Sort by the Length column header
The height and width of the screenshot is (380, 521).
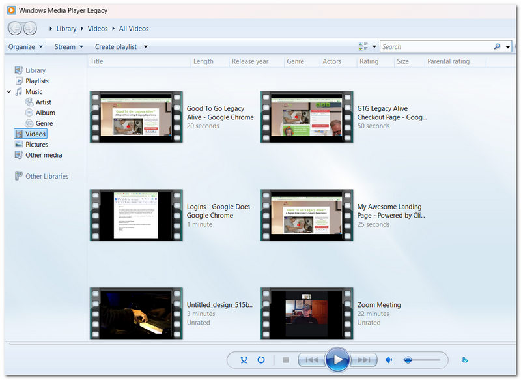coord(210,61)
